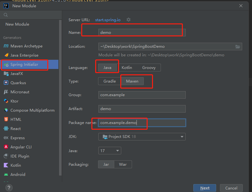Click the Java Enterprise generator icon
Screen dimensions: 252x192
coord(6,55)
